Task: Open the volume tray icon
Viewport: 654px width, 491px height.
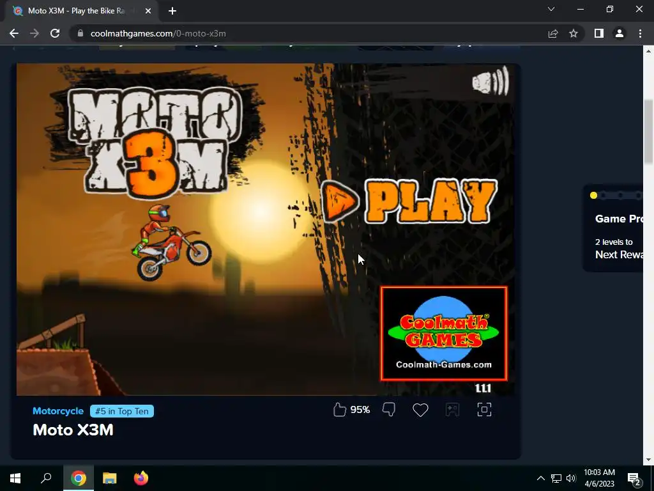Action: (571, 478)
